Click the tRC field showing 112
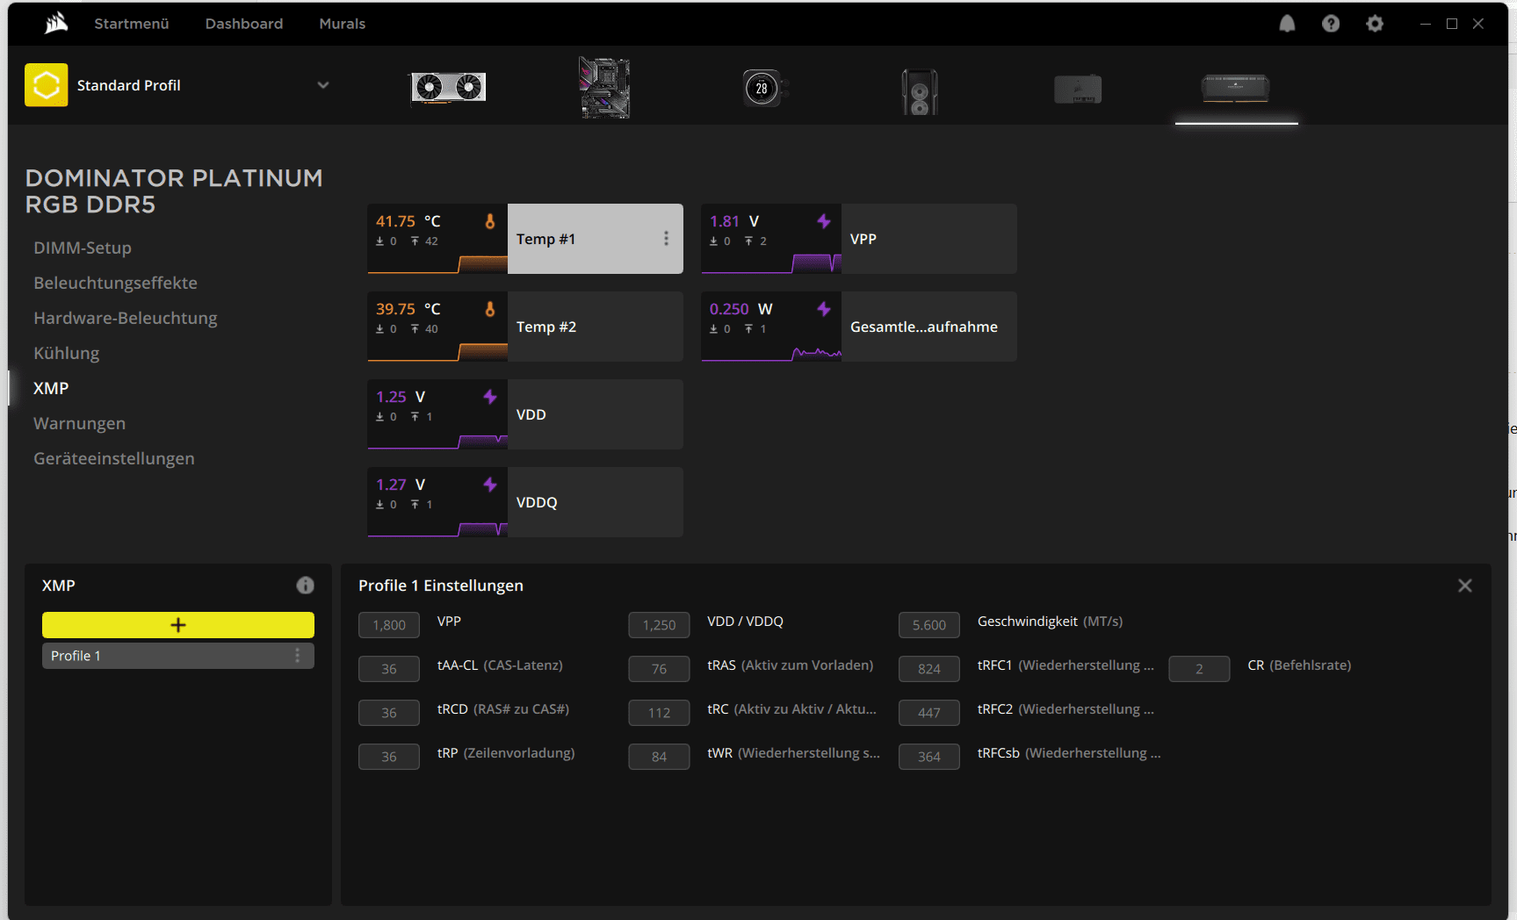Screen dimensions: 1517x920 click(x=659, y=713)
